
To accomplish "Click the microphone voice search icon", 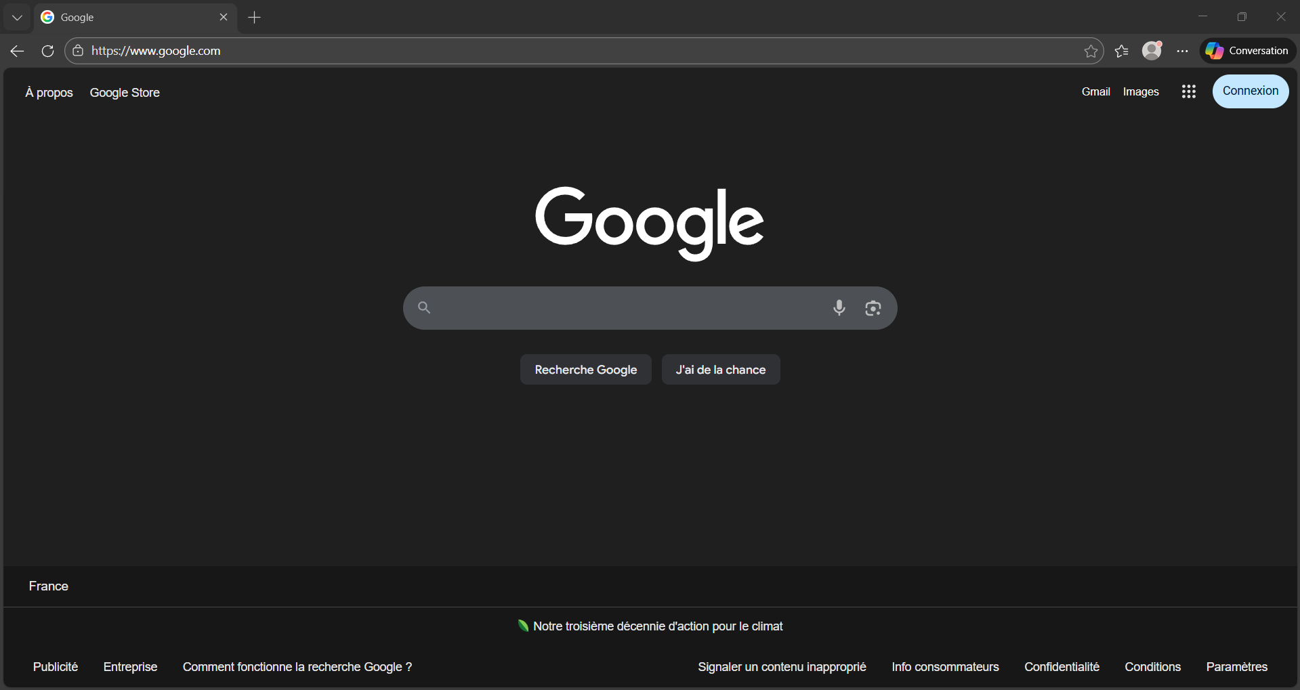I will pos(839,308).
